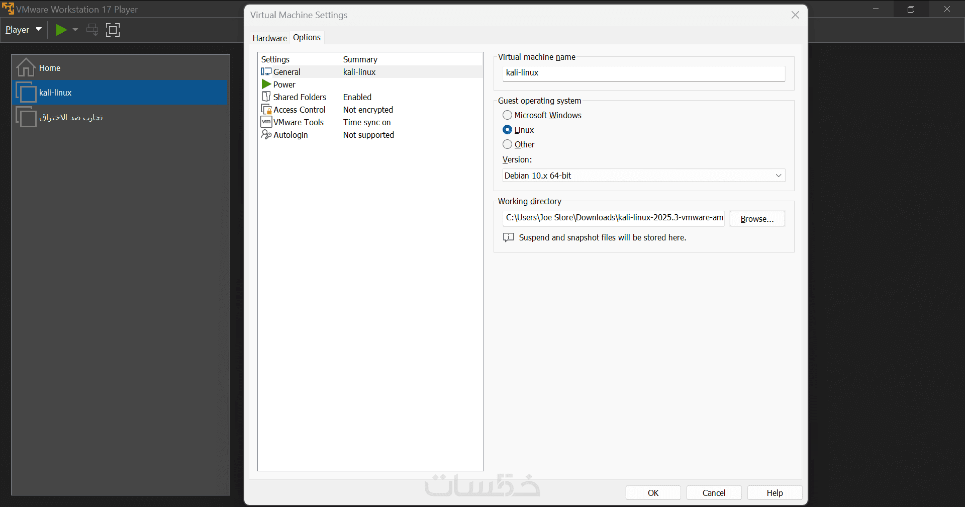Select the Autologin users icon
The height and width of the screenshot is (507, 965).
[x=266, y=135]
